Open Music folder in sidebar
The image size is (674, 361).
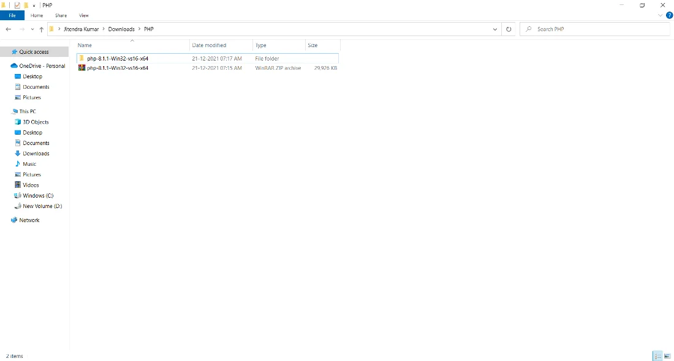pos(29,164)
